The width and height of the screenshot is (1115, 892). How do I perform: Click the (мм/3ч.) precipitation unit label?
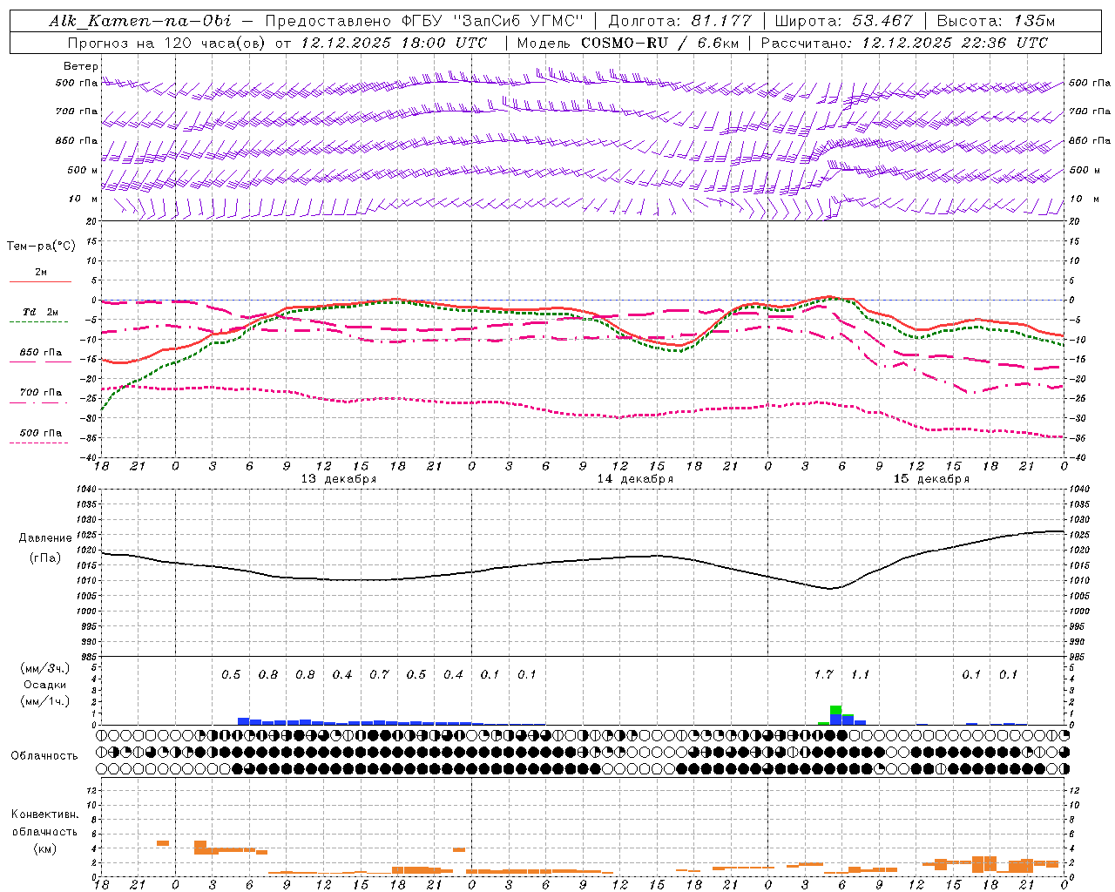[x=45, y=668]
